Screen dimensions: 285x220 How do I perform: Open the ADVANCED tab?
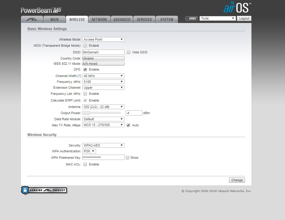(x=122, y=20)
